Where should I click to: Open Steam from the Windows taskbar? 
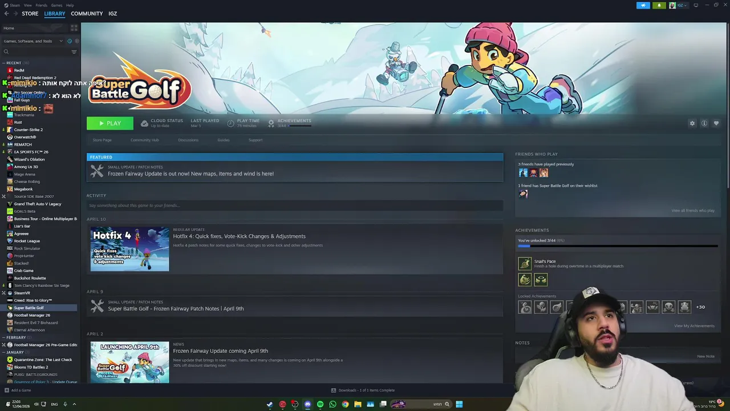click(x=270, y=404)
